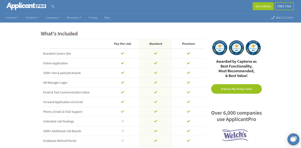Image resolution: width=301 pixels, height=148 pixels.
Task: Click the Best Functionality Capterra badge
Action: (220, 48)
